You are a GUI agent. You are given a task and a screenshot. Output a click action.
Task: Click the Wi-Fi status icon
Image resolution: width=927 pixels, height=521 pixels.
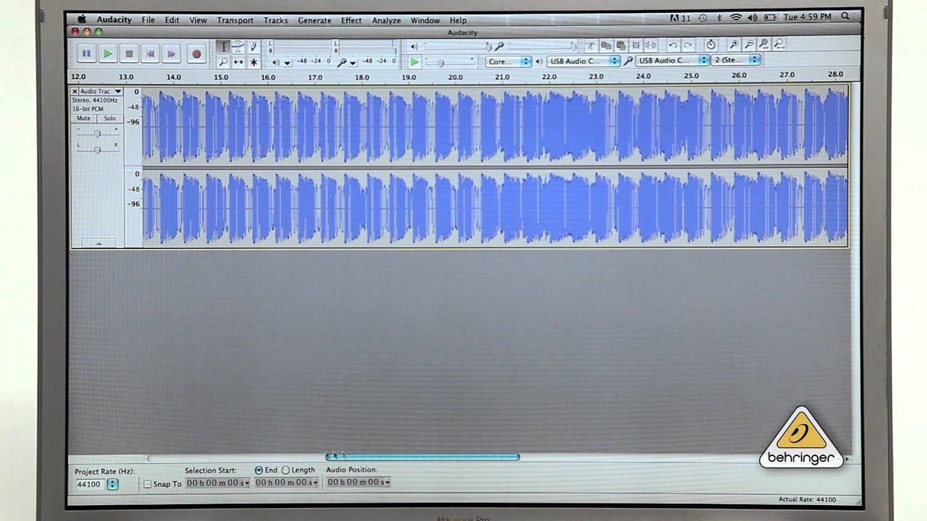[736, 17]
